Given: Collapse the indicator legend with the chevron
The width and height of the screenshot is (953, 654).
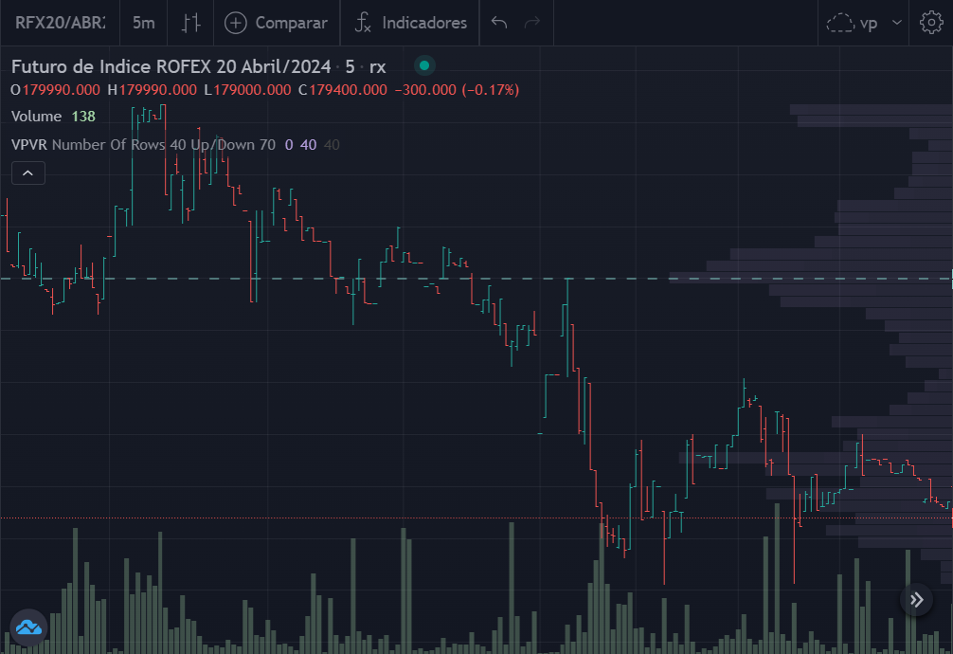Looking at the screenshot, I should click(28, 173).
